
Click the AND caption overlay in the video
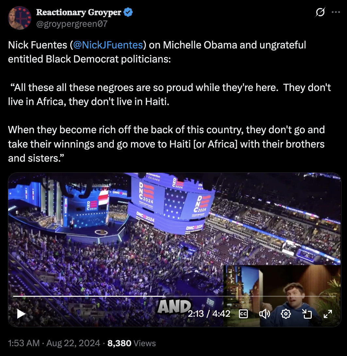pos(174,307)
